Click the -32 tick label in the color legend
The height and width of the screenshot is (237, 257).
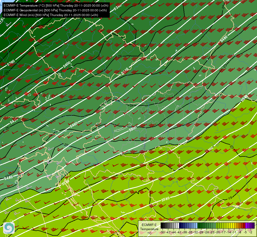point(196,233)
